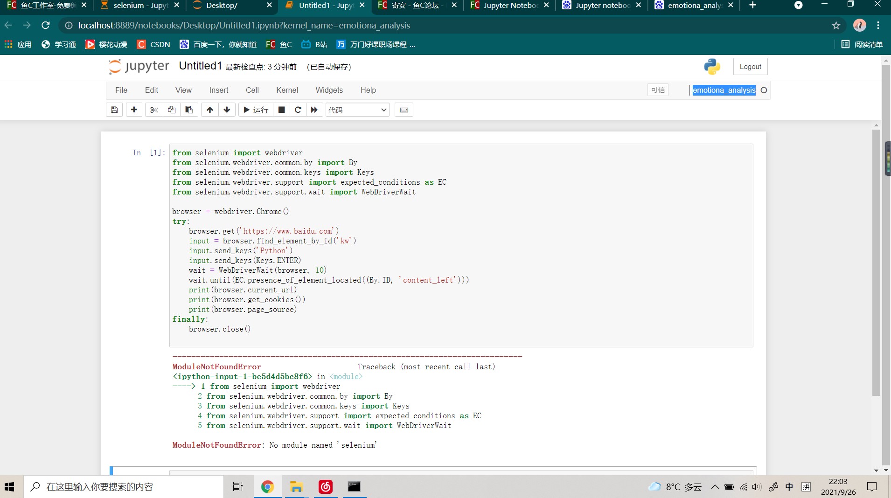Copy selected cells icon
The height and width of the screenshot is (498, 891).
click(172, 110)
